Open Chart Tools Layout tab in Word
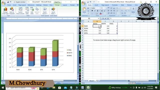Screen dimensions: 160x90 coord(65,5)
